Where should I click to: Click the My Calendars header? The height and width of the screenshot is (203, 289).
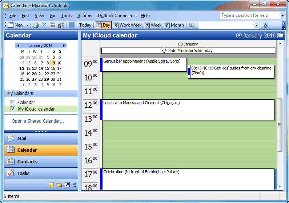[41, 93]
